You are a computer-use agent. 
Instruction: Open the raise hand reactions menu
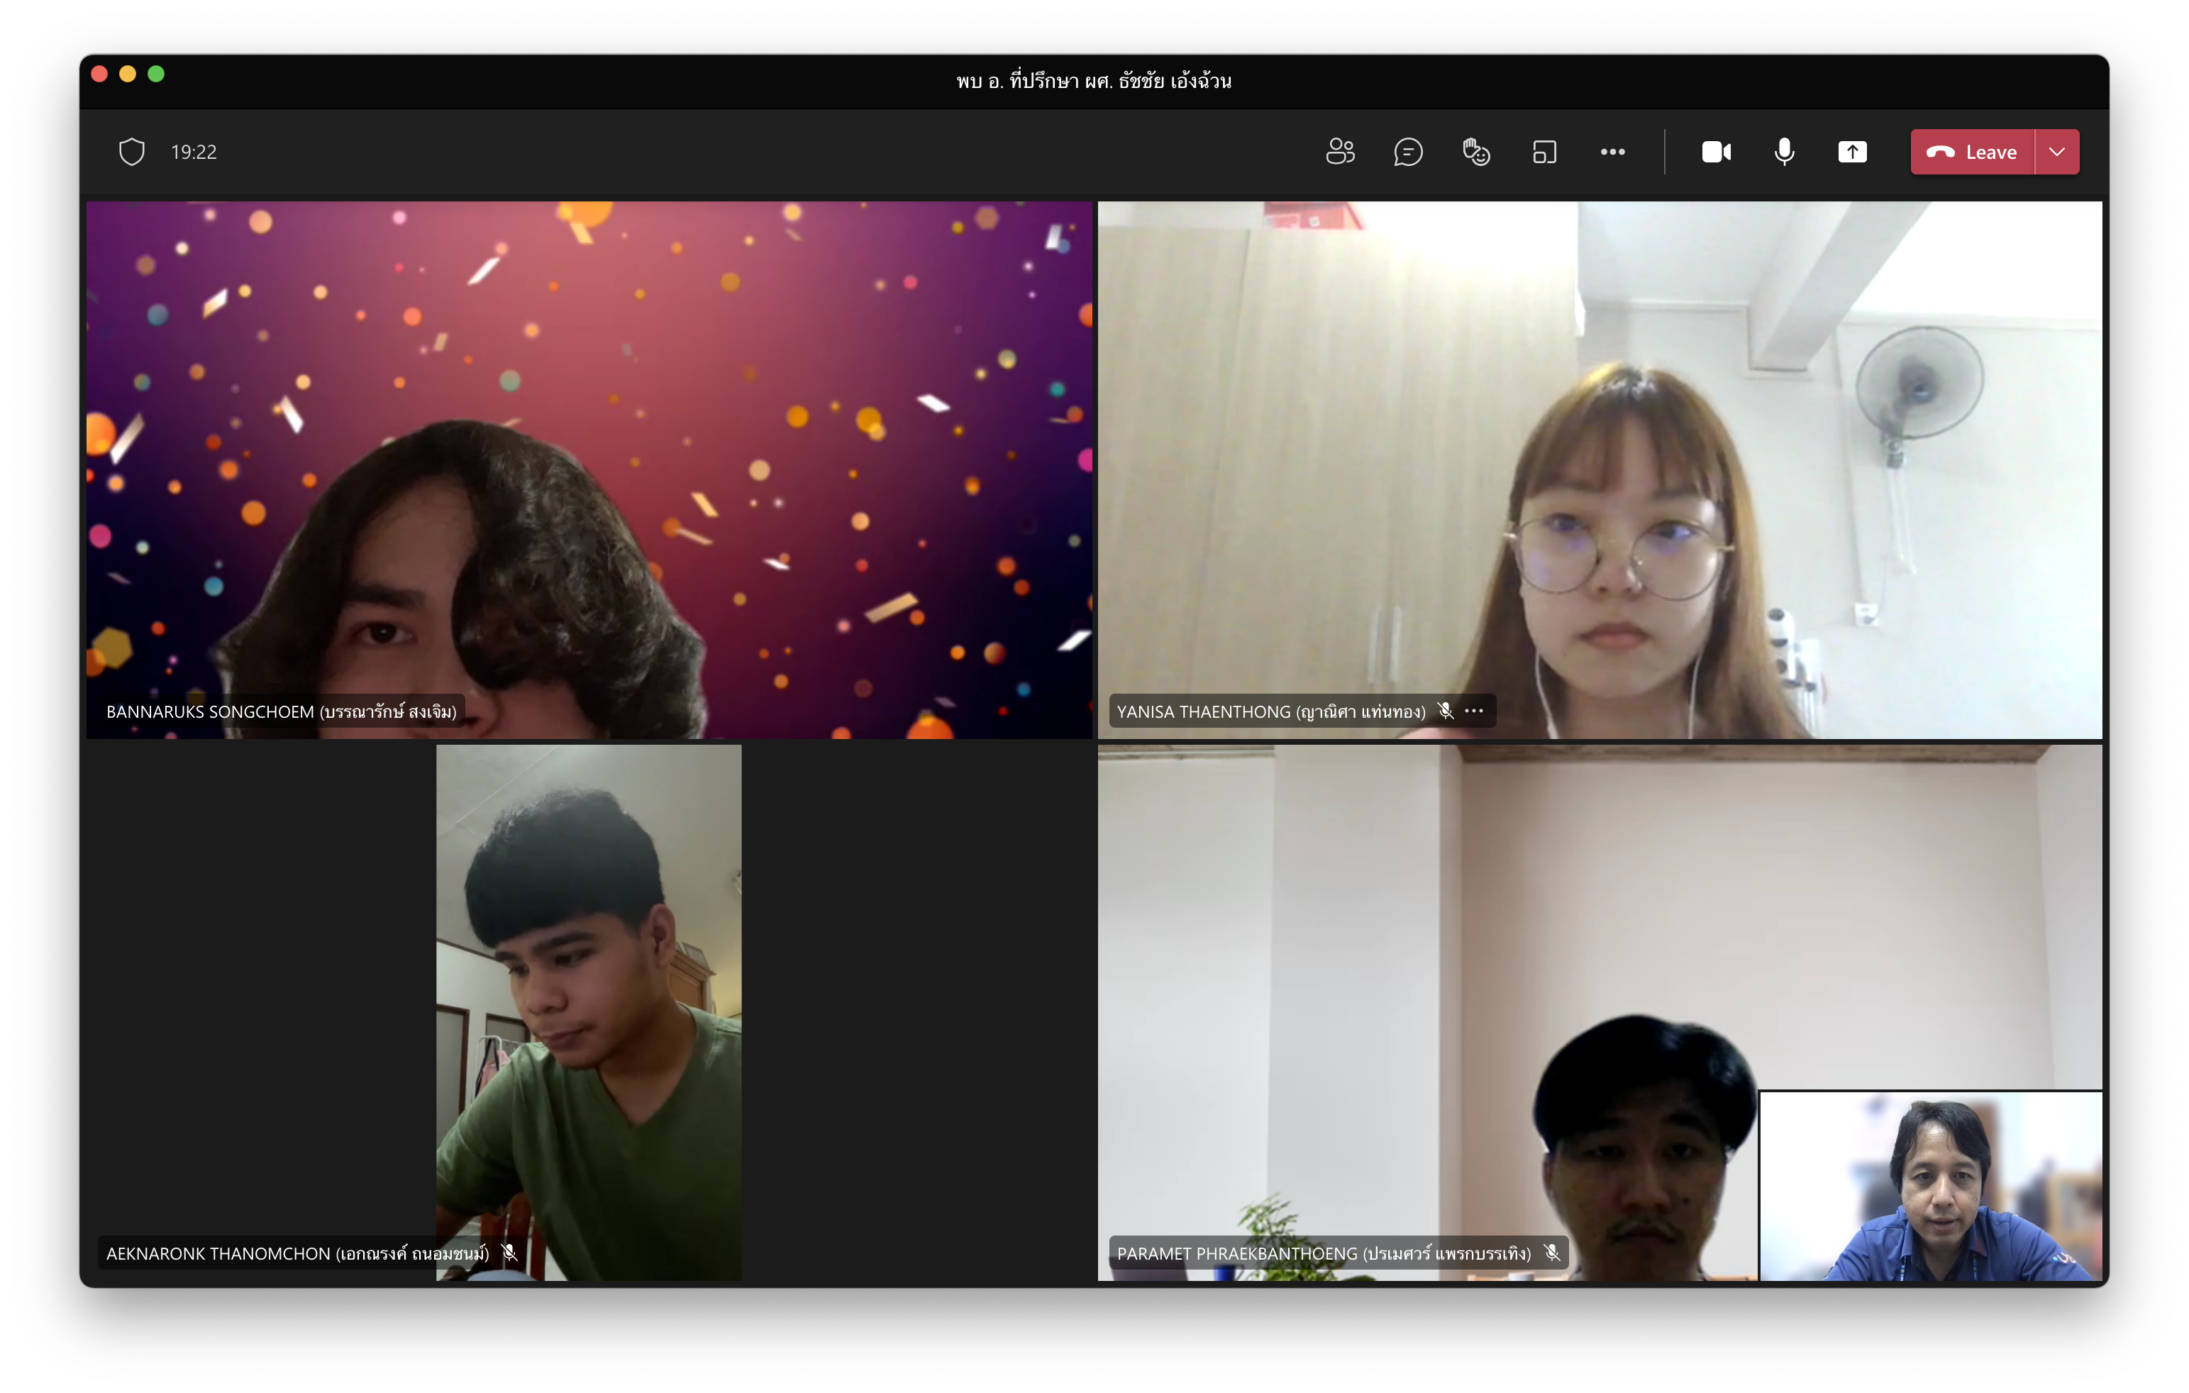point(1476,152)
